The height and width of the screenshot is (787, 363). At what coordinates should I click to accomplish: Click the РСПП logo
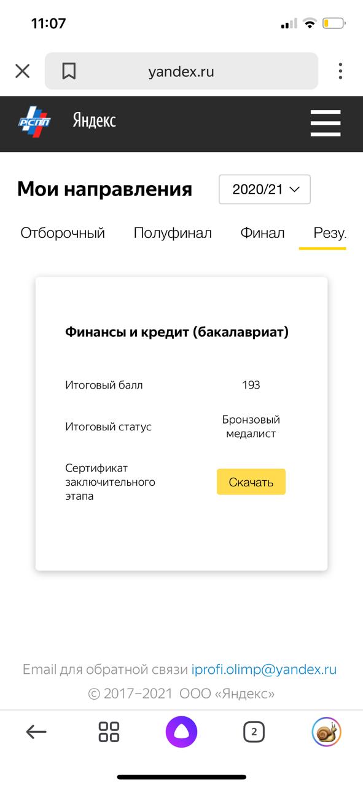pyautogui.click(x=34, y=121)
